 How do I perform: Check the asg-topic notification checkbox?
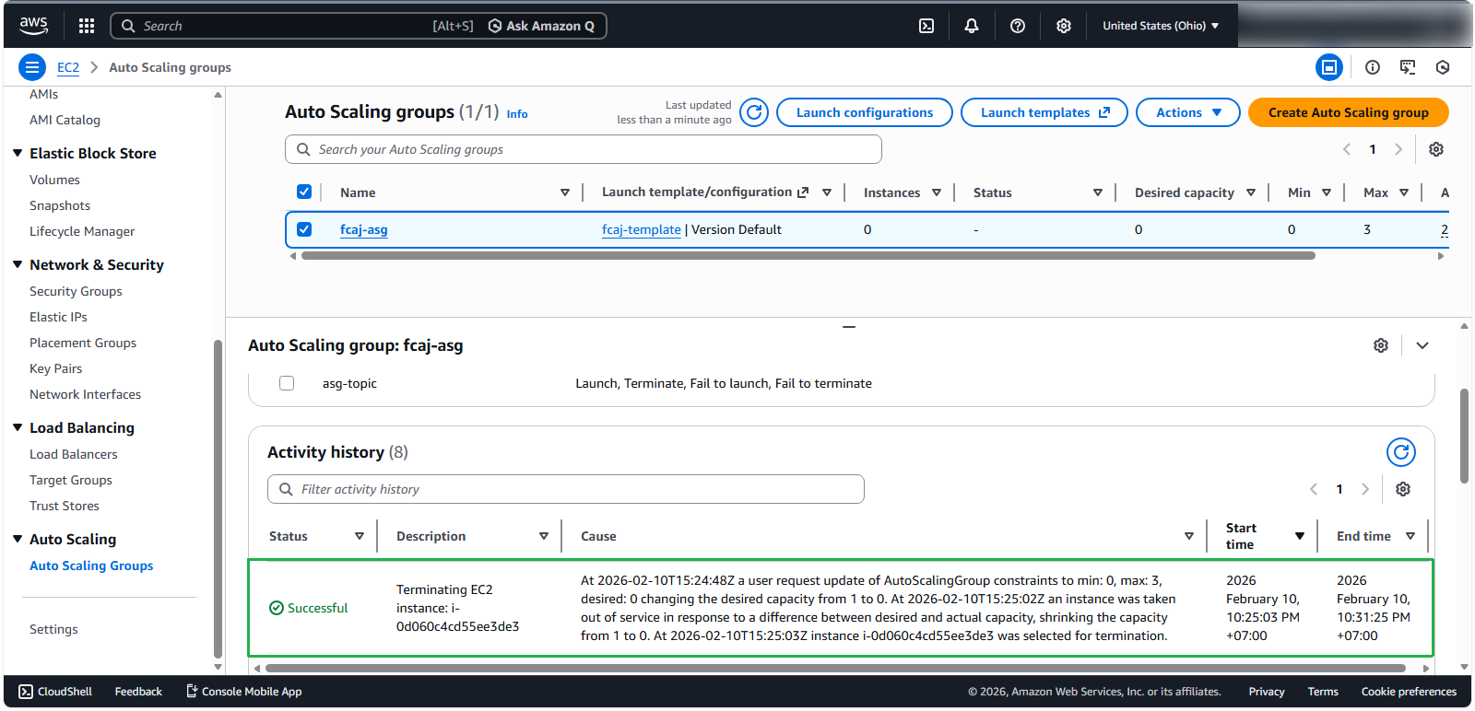coord(287,383)
